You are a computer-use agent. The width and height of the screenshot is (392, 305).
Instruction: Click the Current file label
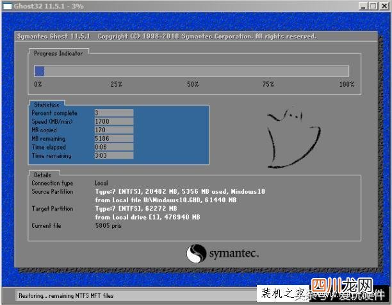coord(46,226)
